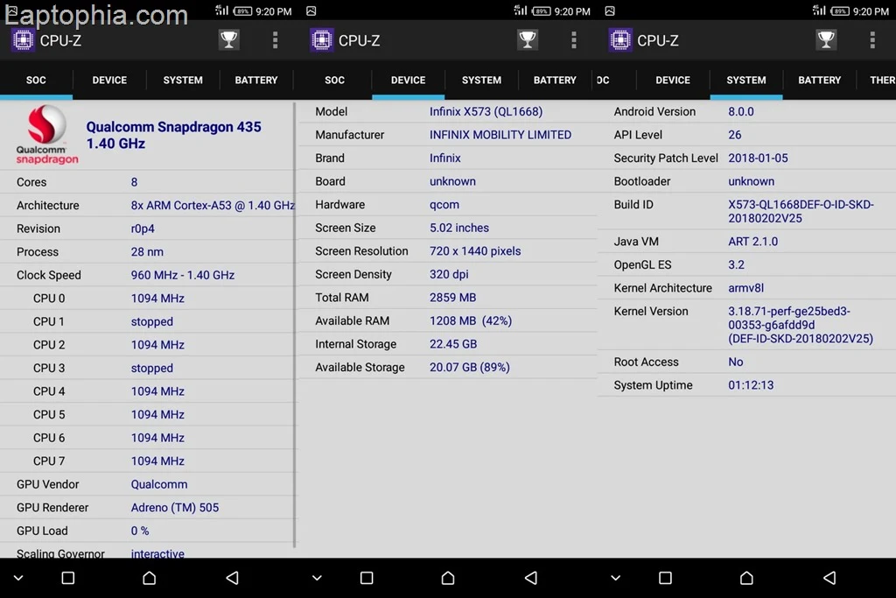The width and height of the screenshot is (896, 598).
Task: Tap the Back triangle in the first panel's navigation bar
Action: tap(232, 578)
